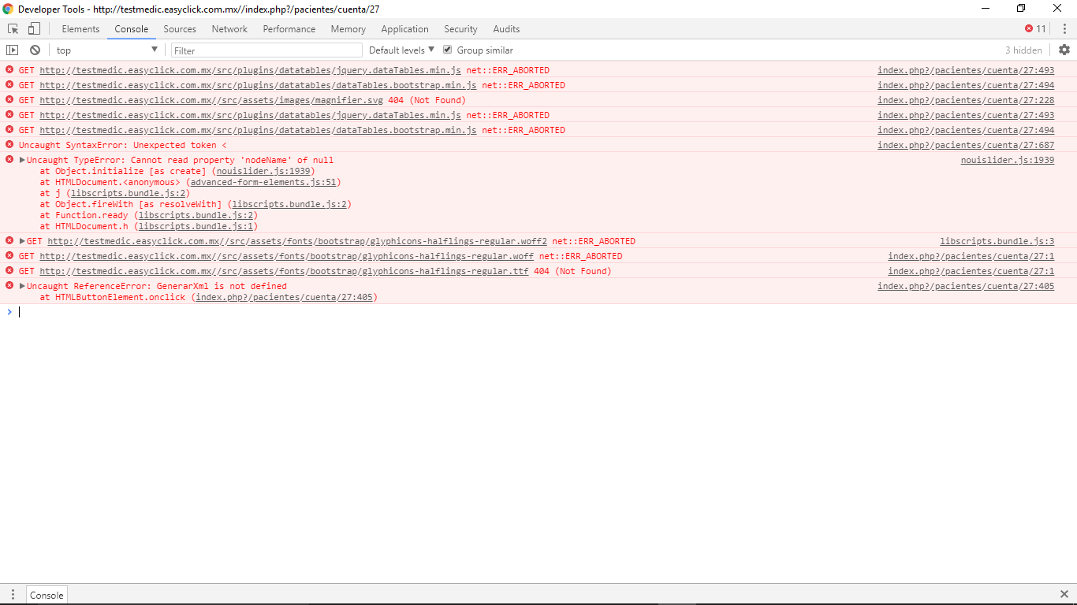Click the glyphicons-halflings-regular.woff URL link
The height and width of the screenshot is (605, 1077).
coord(287,256)
